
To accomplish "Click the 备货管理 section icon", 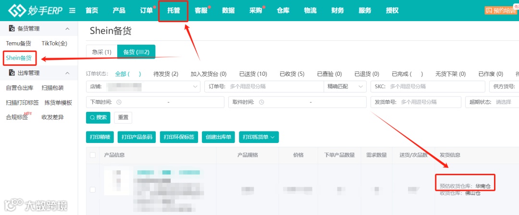I will [x=12, y=28].
